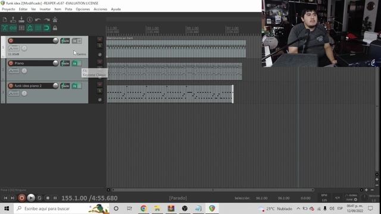Arm recording on the Piano track
The width and height of the screenshot is (381, 214).
tap(11, 64)
